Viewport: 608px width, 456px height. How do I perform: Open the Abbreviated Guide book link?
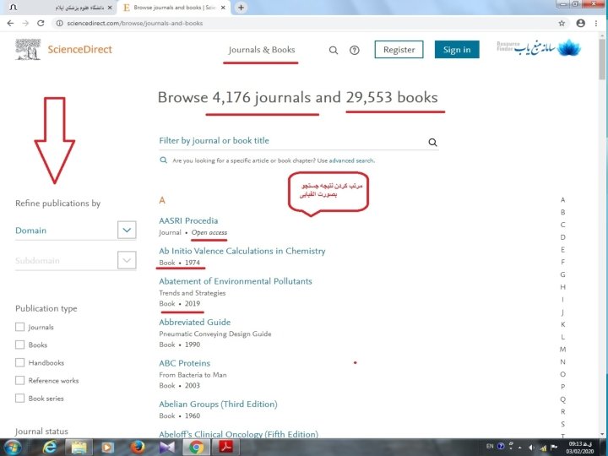coord(195,323)
